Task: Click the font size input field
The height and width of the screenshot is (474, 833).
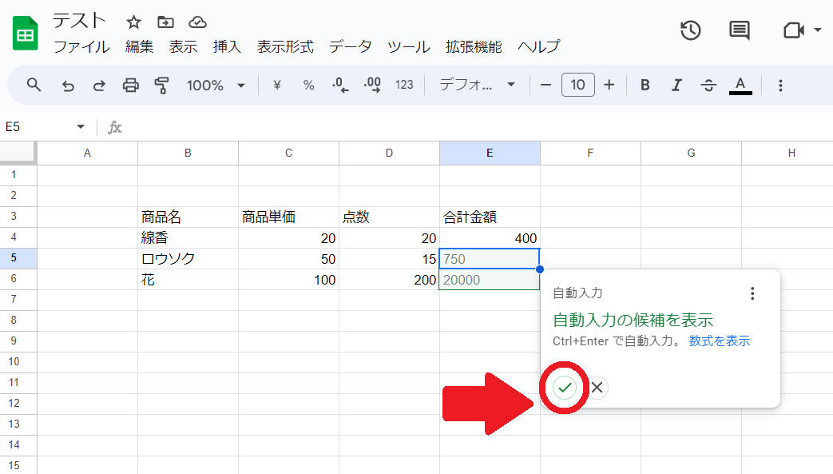Action: [x=577, y=85]
